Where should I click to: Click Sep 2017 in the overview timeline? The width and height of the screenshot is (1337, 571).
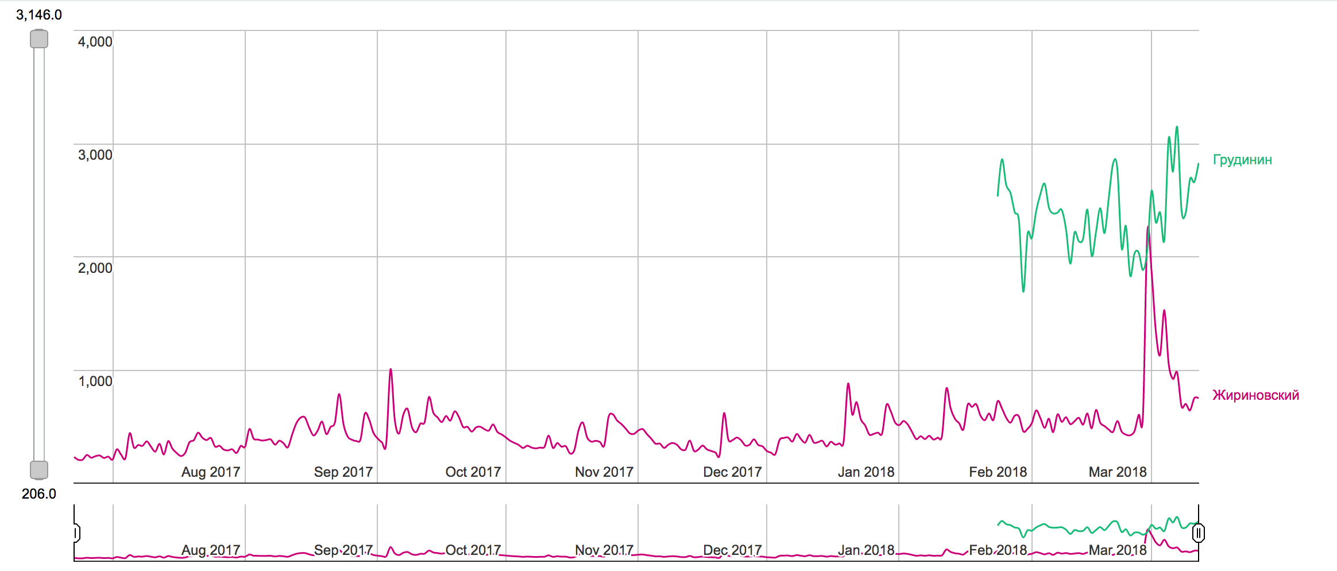click(343, 550)
